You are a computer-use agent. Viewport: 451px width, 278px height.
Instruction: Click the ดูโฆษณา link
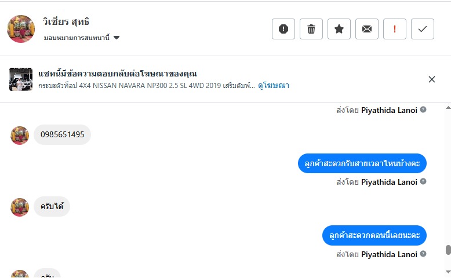pyautogui.click(x=274, y=85)
